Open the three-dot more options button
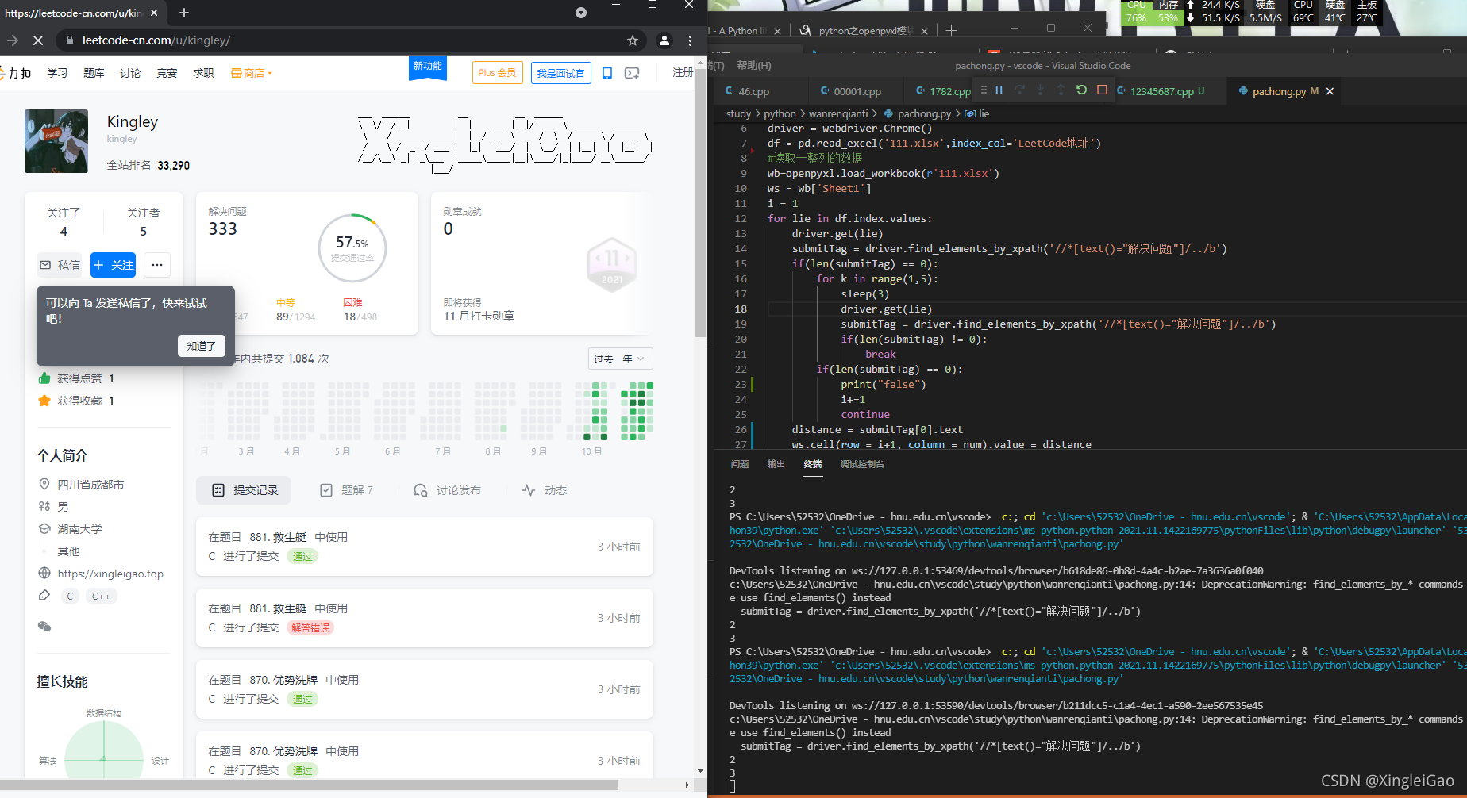The height and width of the screenshot is (798, 1467). (157, 265)
